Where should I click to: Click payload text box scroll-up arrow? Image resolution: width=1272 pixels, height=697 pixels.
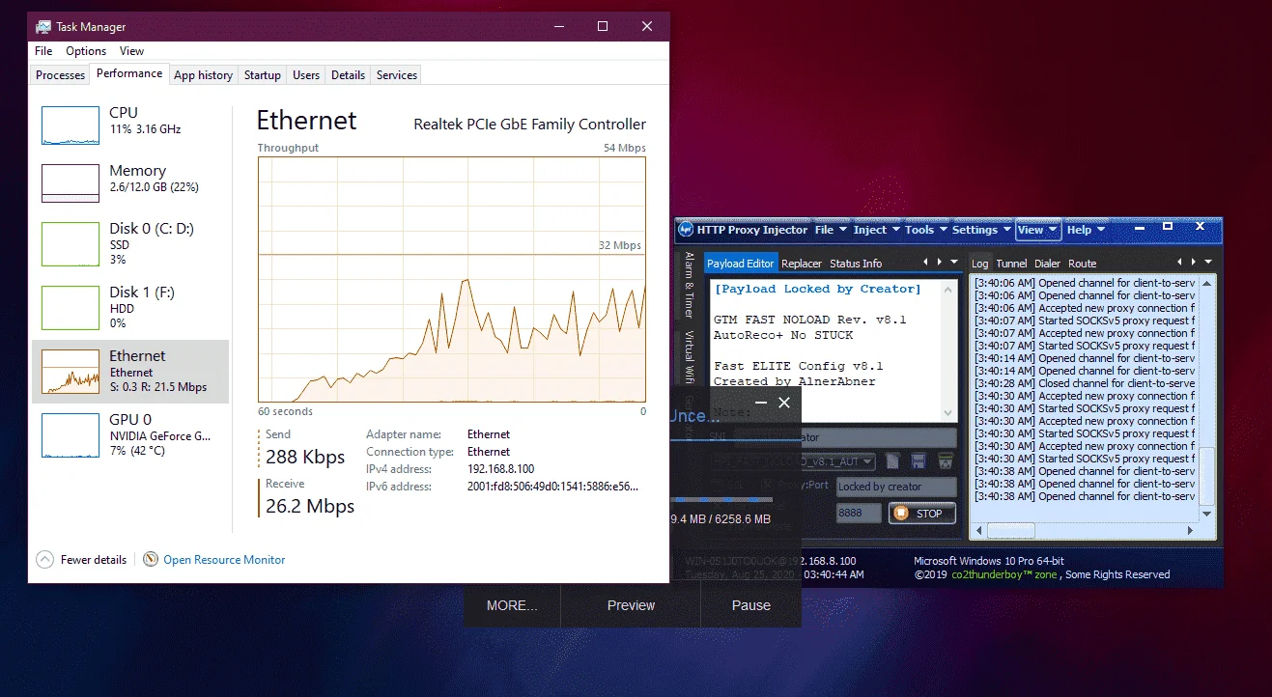pos(948,290)
